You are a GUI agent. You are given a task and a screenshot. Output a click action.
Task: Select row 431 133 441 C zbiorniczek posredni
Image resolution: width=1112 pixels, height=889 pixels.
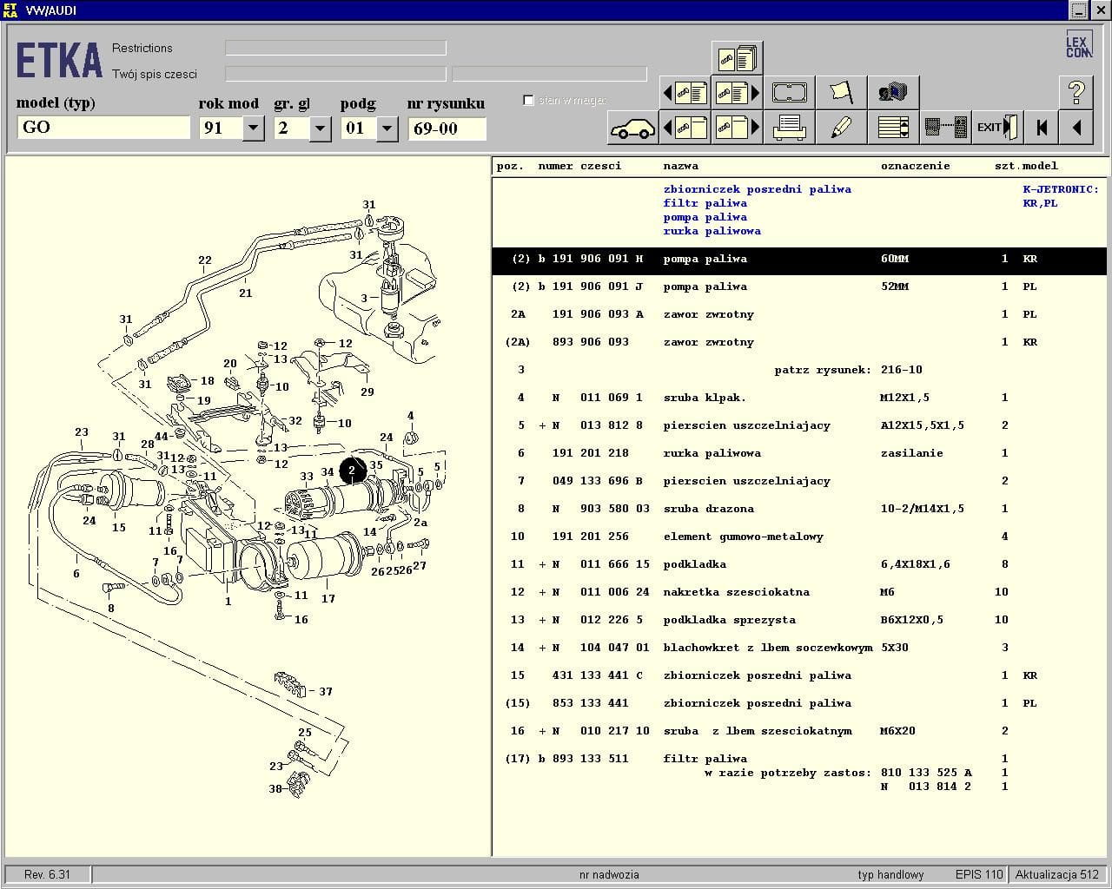[x=799, y=675]
